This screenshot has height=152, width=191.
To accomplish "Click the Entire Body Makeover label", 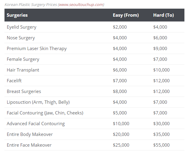I will (x=30, y=134).
